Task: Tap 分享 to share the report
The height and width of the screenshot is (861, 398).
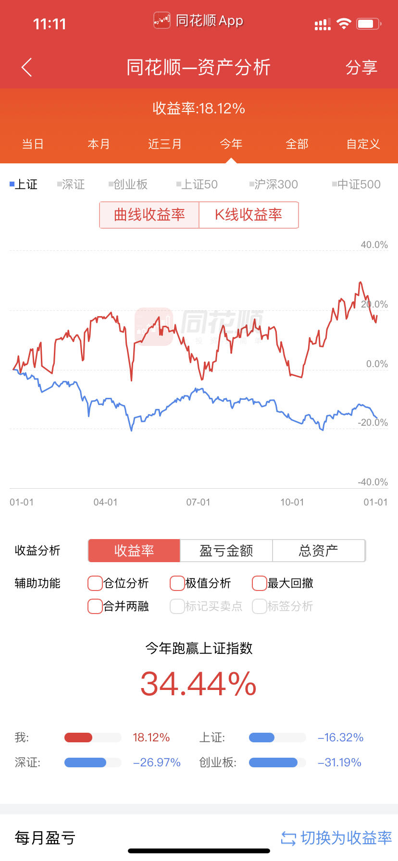Action: click(x=361, y=67)
